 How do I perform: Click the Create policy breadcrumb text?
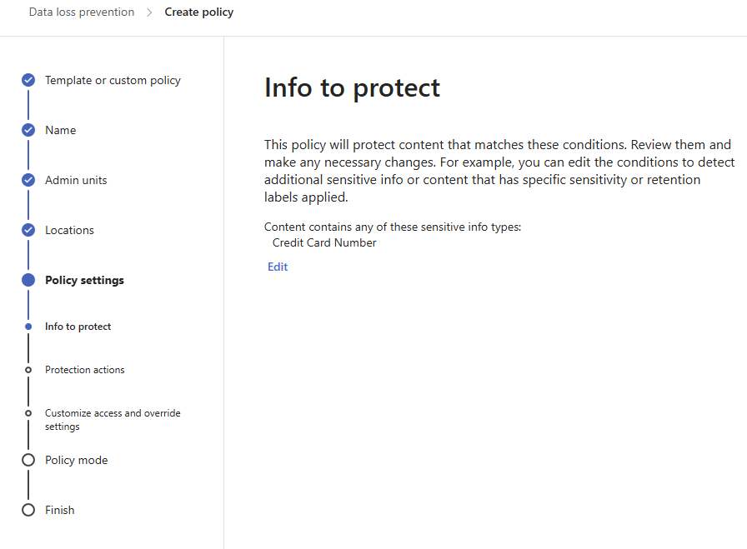[x=199, y=12]
